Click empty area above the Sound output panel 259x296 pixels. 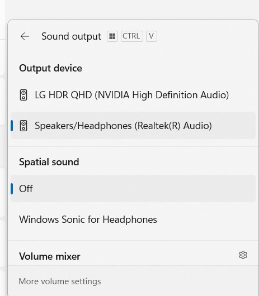(x=133, y=9)
